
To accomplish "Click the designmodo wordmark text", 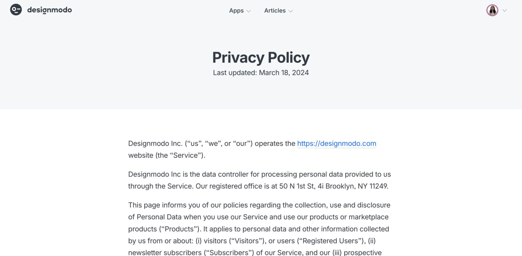I will [50, 10].
